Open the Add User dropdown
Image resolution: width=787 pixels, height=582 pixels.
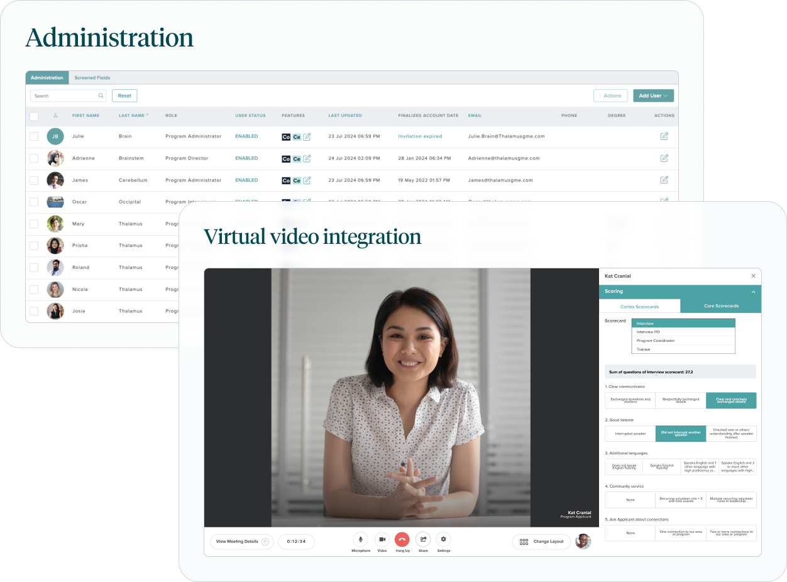click(653, 96)
